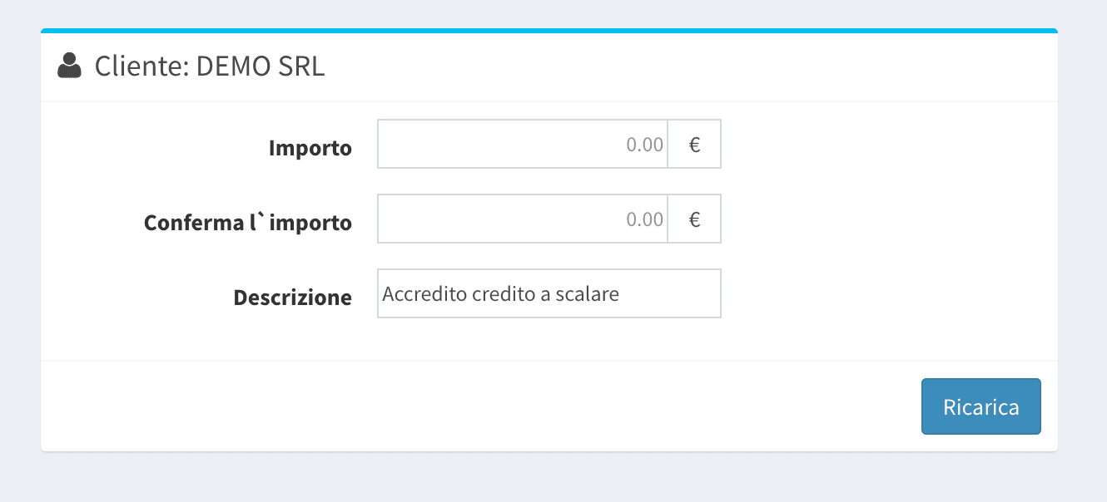Click the "Conferma l' importo" label
The image size is (1107, 502).
247,224
